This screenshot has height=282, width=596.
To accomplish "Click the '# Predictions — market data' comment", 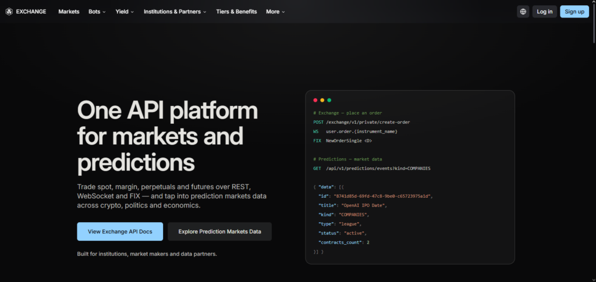I will point(347,159).
